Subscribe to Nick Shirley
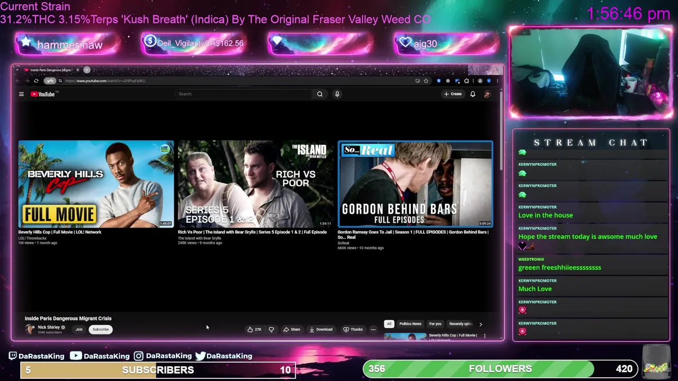 pos(101,330)
